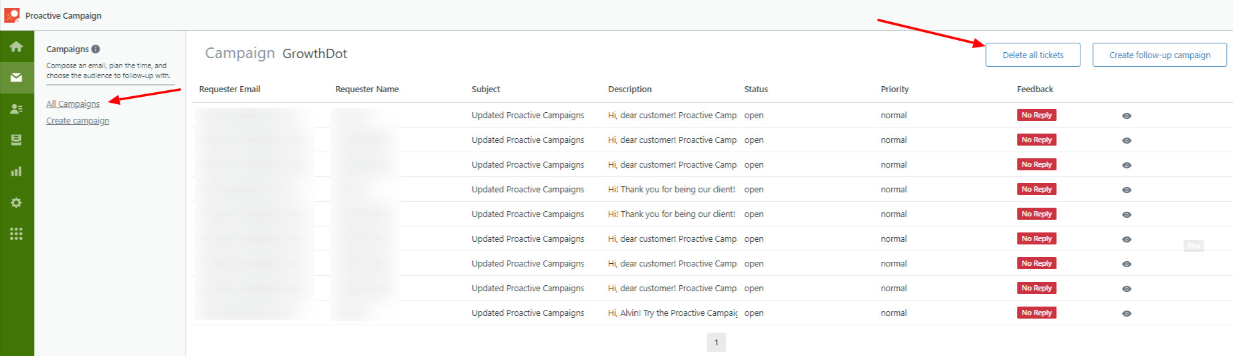Image resolution: width=1233 pixels, height=356 pixels.
Task: Click the Campaigns info icon
Action: click(96, 49)
